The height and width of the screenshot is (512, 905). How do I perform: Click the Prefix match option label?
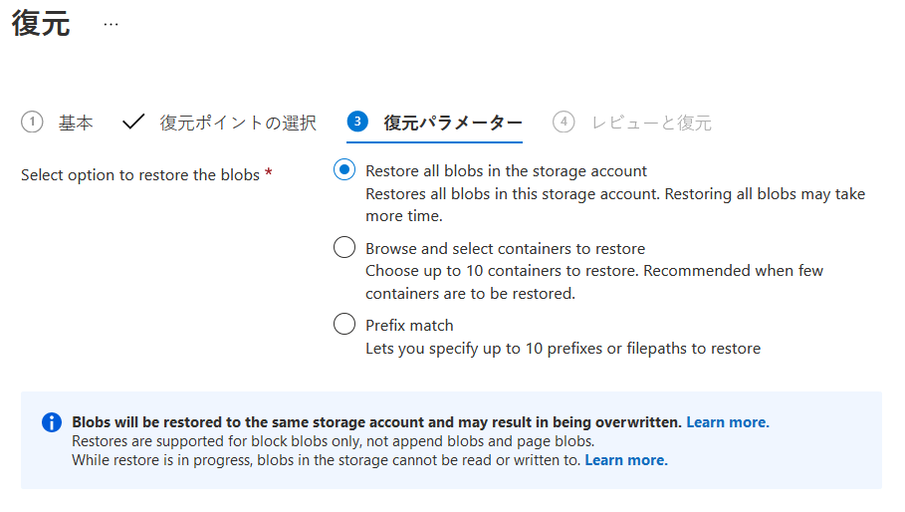(409, 325)
